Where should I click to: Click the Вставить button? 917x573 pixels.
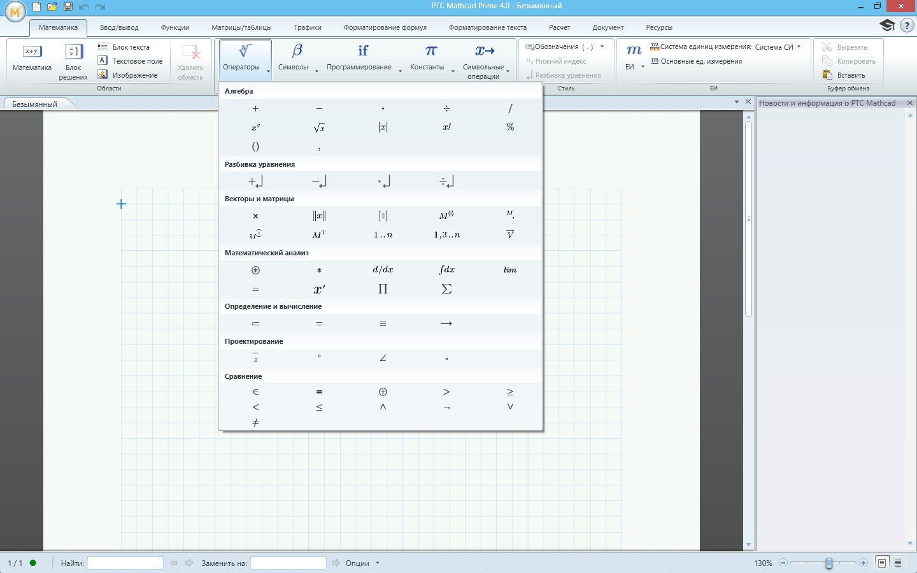844,75
